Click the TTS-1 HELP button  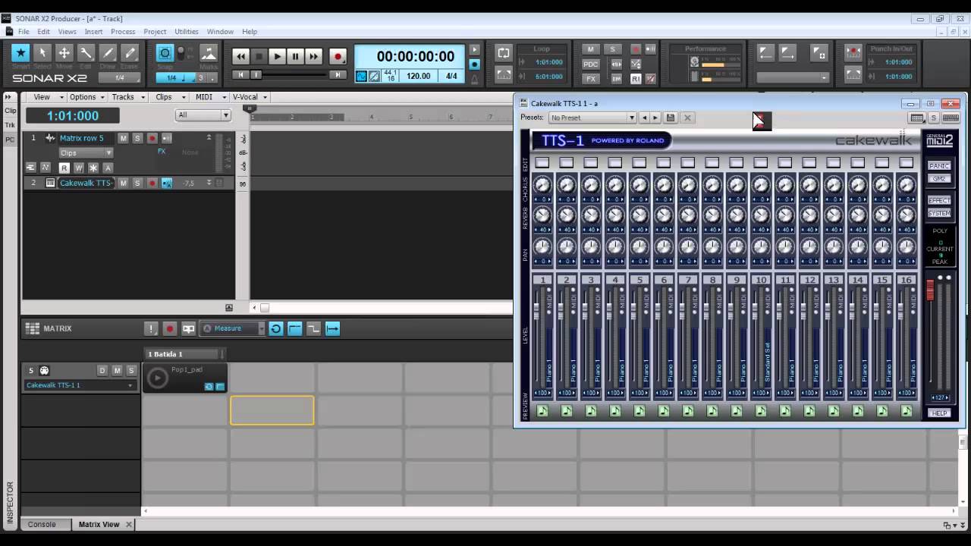coord(939,413)
